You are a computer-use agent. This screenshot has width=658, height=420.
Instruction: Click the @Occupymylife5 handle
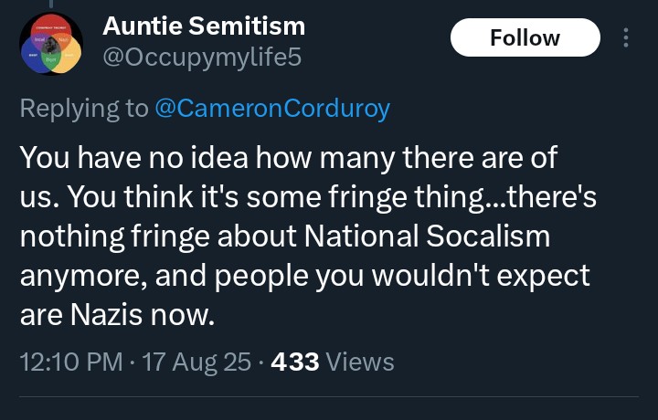pos(201,58)
